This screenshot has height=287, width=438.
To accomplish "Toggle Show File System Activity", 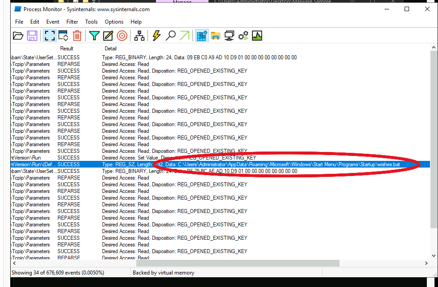I will point(216,36).
